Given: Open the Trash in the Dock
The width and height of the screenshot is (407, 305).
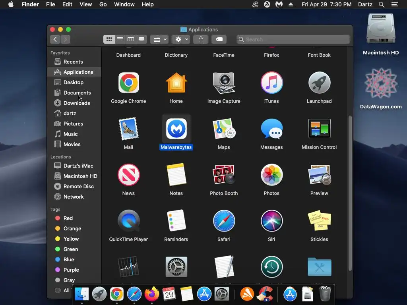Looking at the screenshot, I should tap(325, 293).
